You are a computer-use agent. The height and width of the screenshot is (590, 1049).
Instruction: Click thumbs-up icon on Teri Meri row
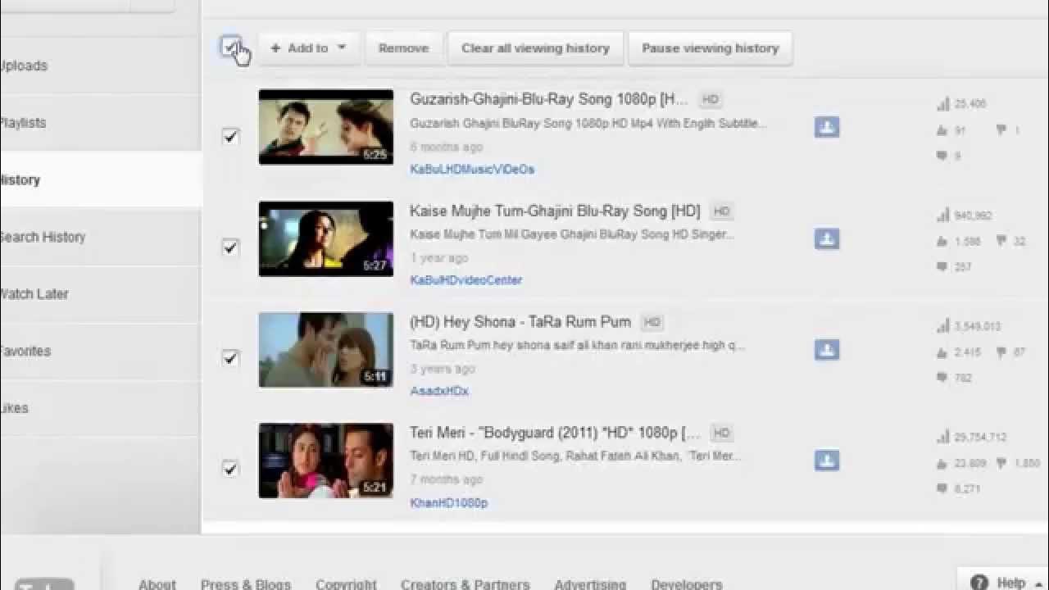(942, 463)
